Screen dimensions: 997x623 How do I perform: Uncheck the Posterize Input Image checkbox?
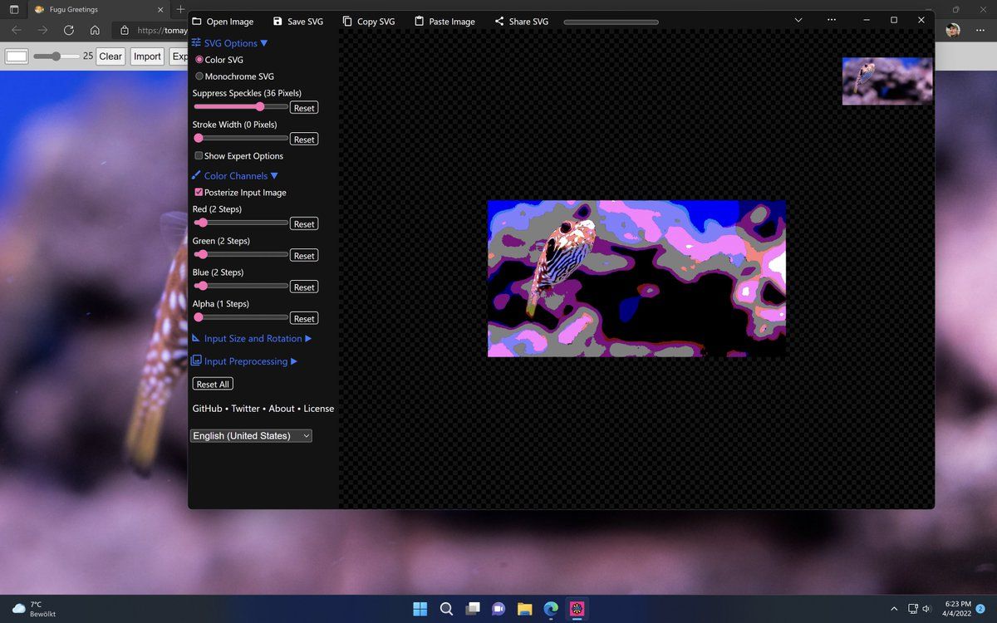[x=199, y=192]
